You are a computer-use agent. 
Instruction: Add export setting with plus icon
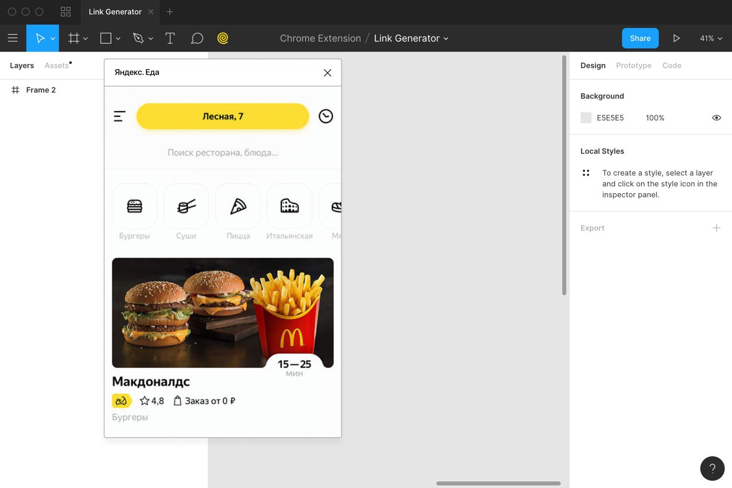tap(716, 228)
